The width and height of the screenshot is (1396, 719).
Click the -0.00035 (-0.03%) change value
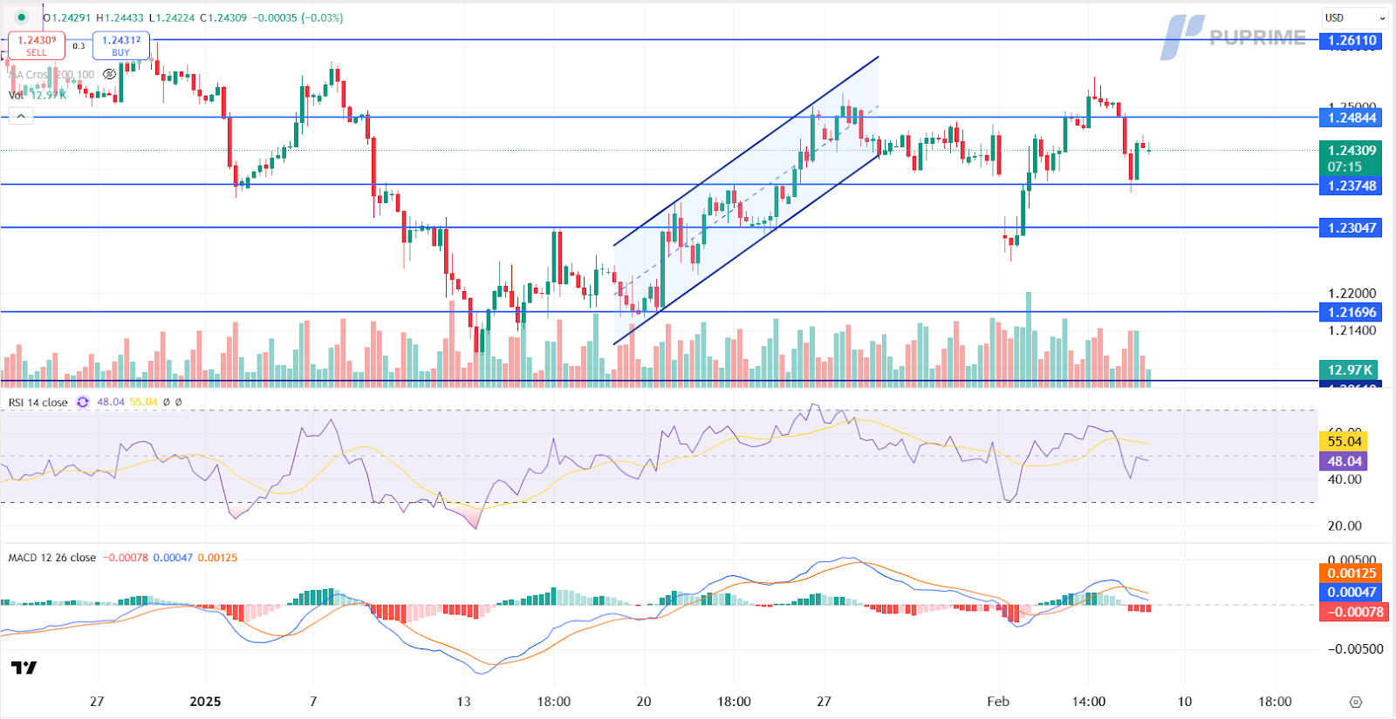point(298,17)
